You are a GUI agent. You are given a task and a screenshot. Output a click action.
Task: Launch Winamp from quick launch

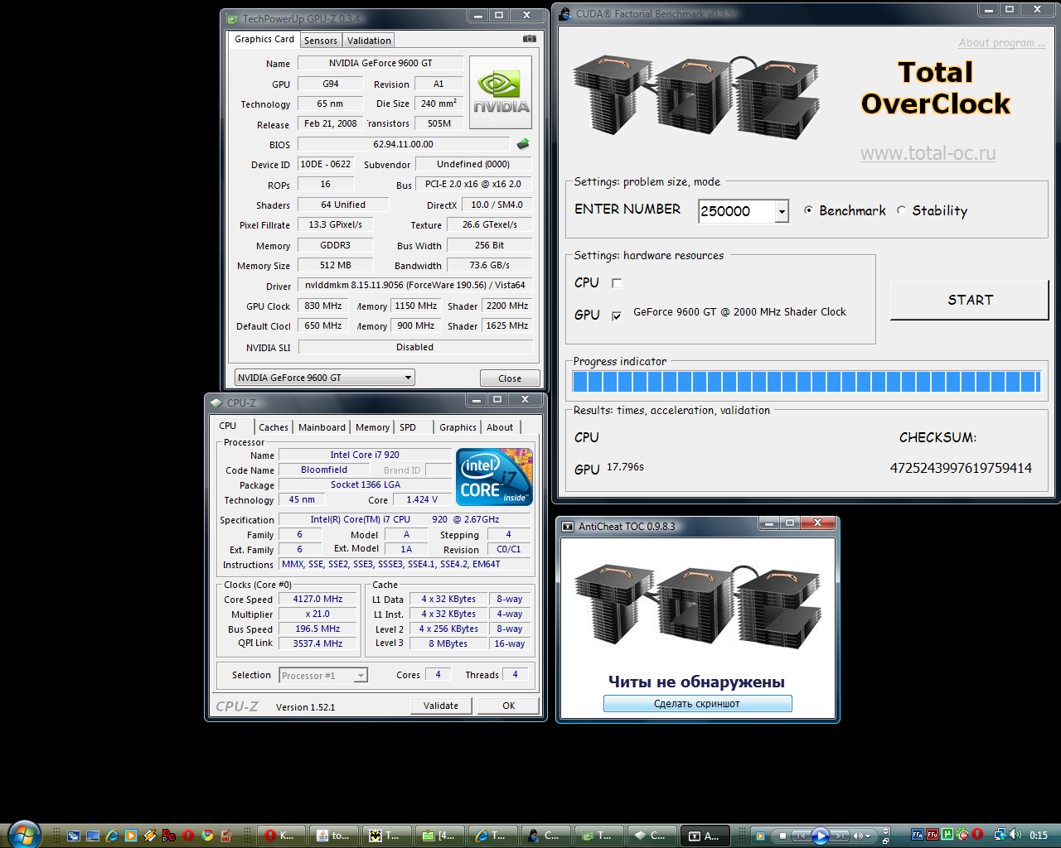[149, 836]
